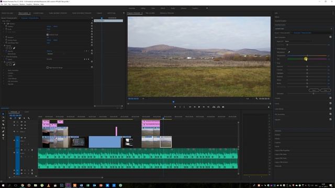Switch to the Lumetri Scopes tab

[x=38, y=13]
